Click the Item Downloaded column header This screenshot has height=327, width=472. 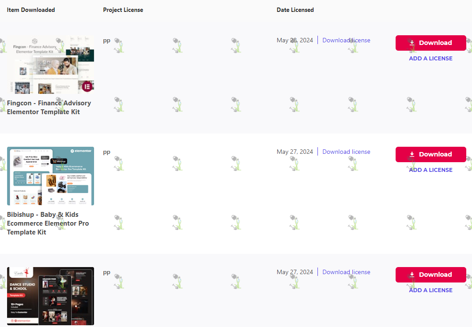click(31, 10)
